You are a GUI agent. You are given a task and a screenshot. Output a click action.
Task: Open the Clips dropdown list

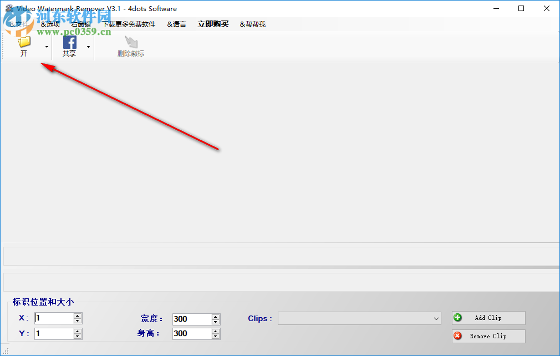coord(436,318)
